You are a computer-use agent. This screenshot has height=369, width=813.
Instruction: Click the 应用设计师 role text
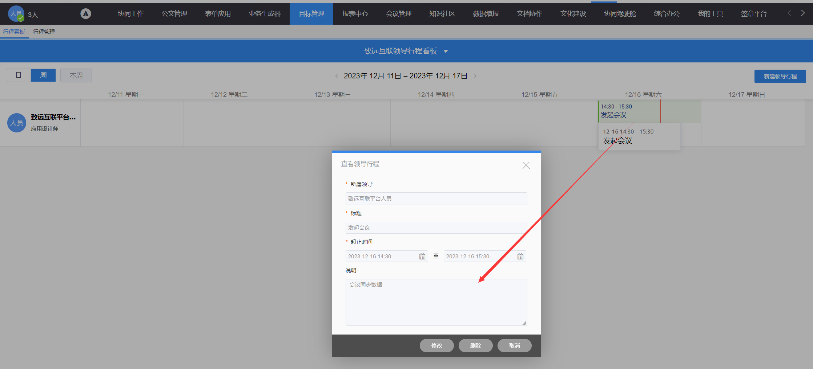45,129
